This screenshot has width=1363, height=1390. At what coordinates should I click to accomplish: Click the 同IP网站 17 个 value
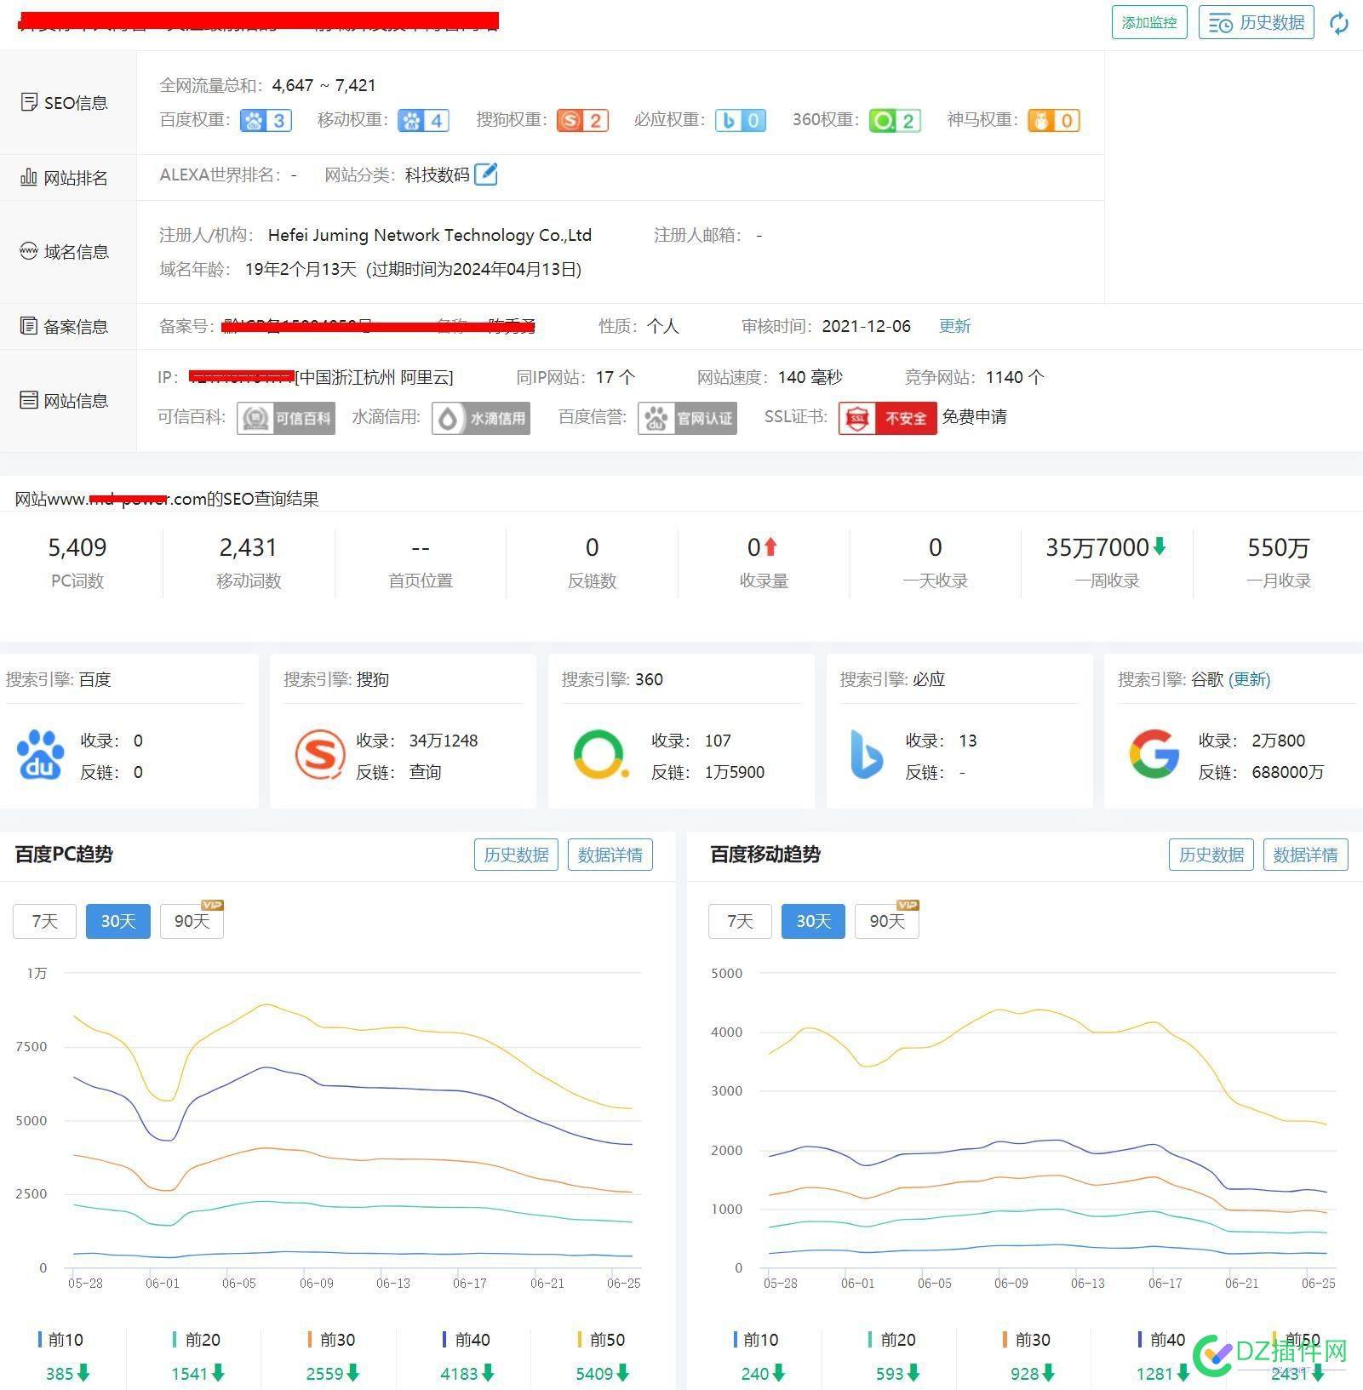pos(616,377)
